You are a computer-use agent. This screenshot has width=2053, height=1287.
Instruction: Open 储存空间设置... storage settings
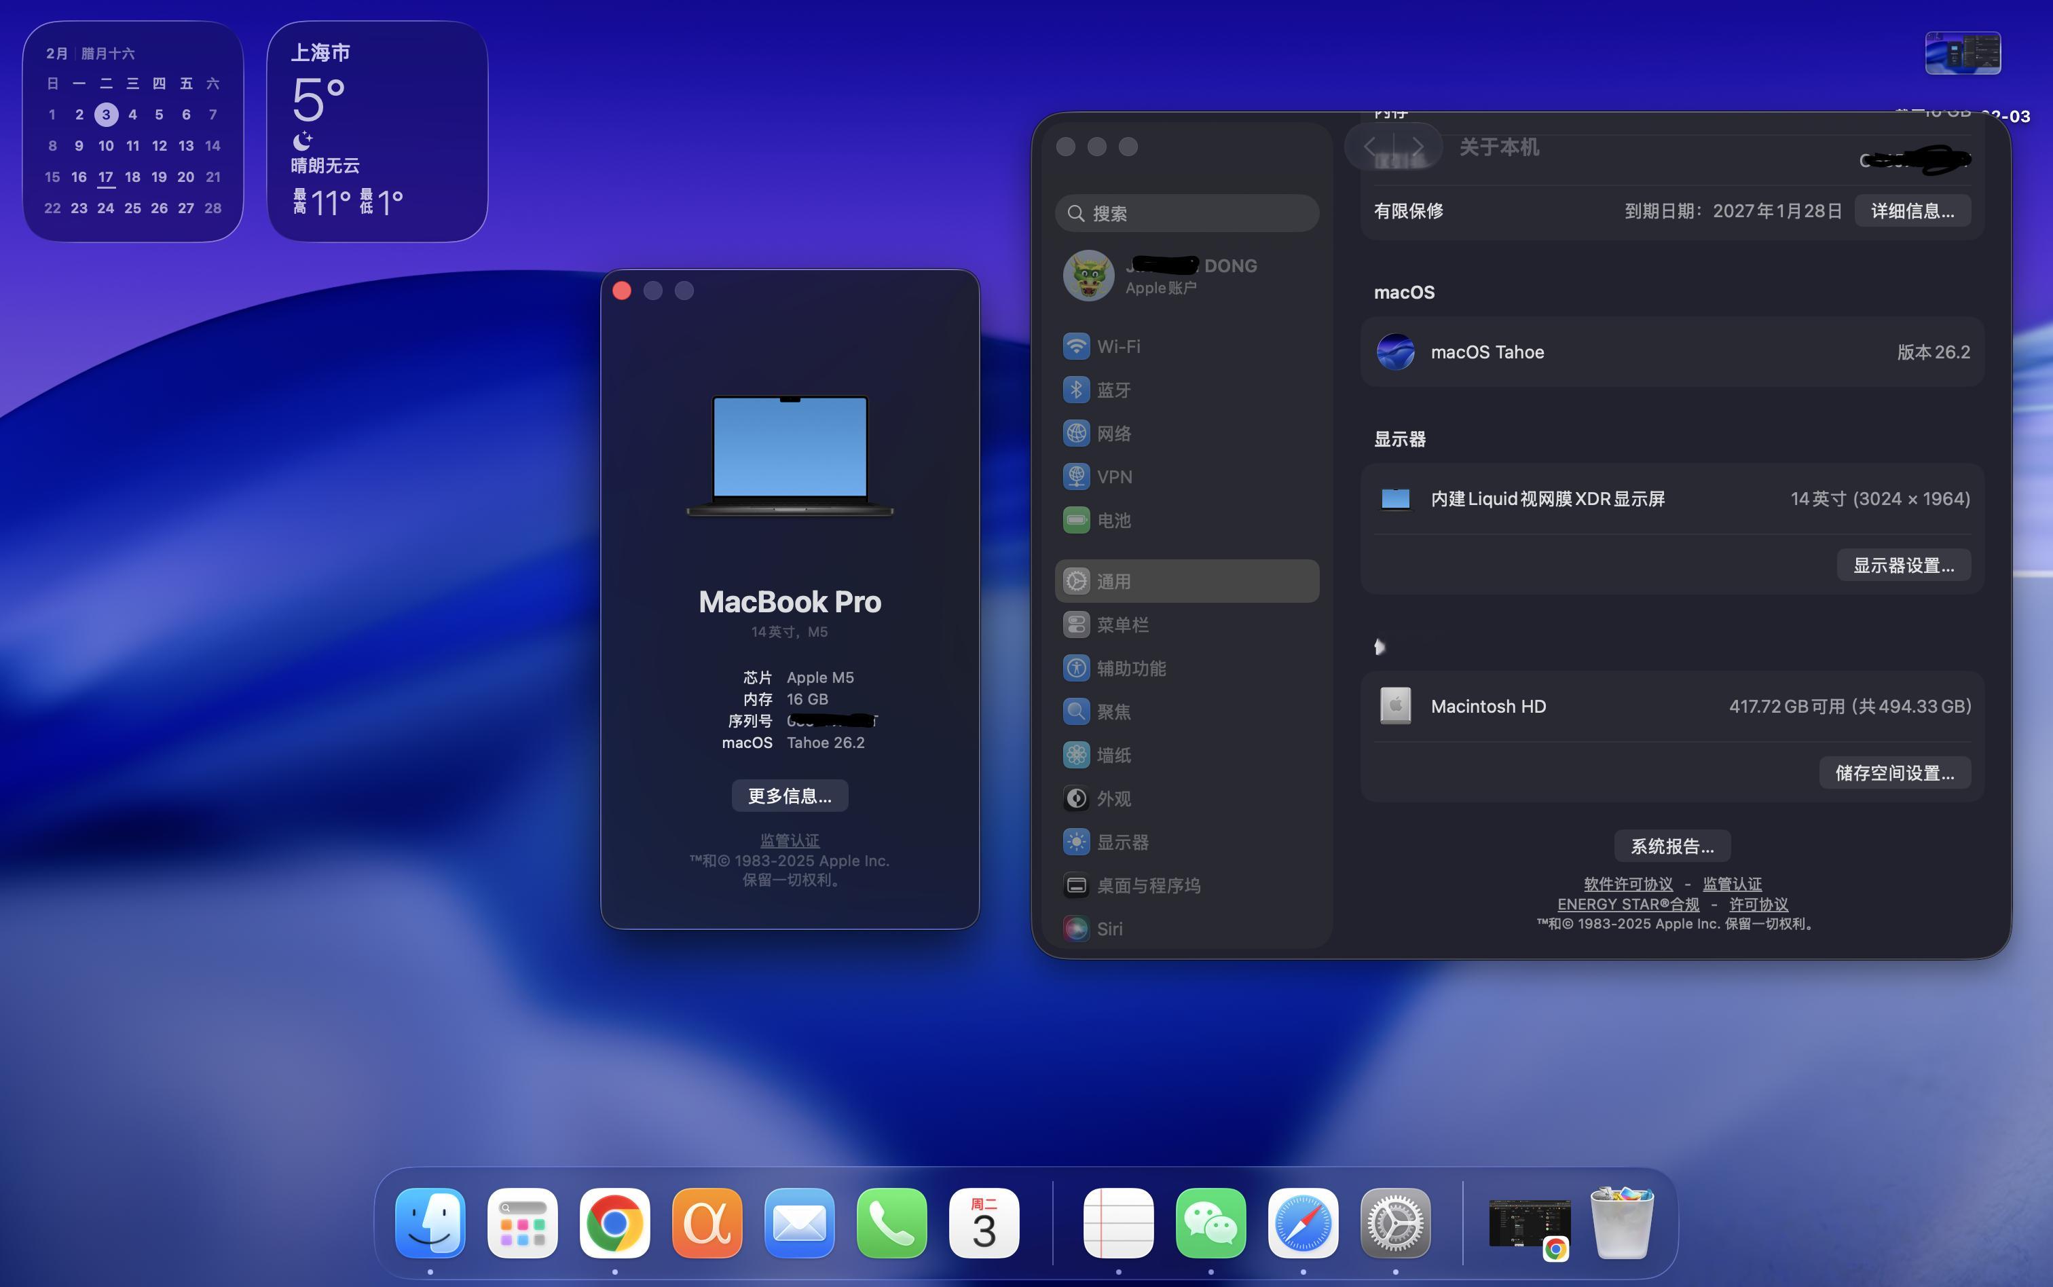1894,773
